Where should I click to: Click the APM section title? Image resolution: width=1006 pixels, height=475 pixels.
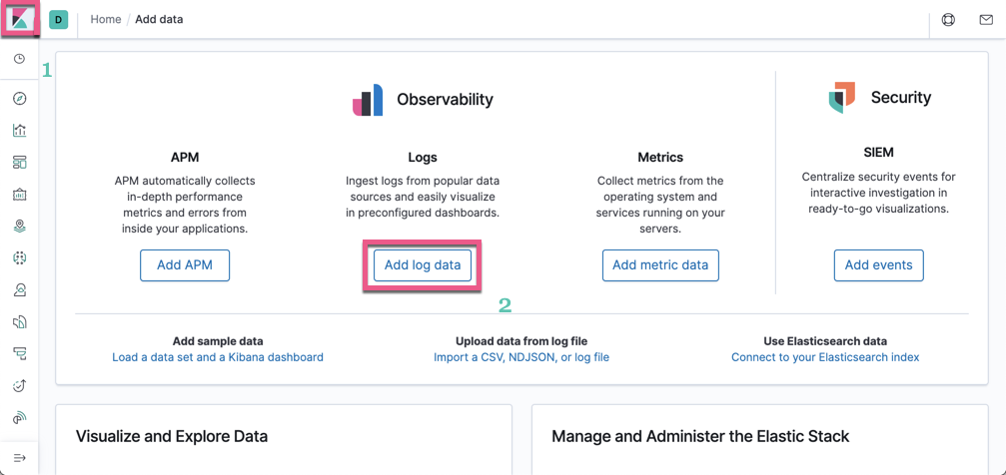click(185, 157)
